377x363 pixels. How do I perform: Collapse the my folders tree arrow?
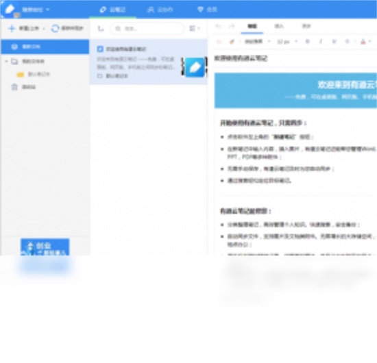6,61
